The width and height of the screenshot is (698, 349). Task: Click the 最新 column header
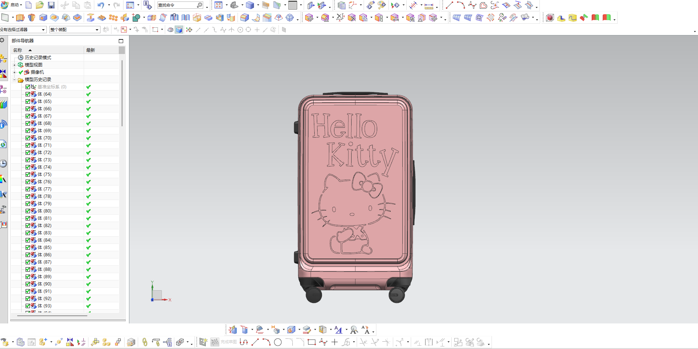pyautogui.click(x=102, y=50)
